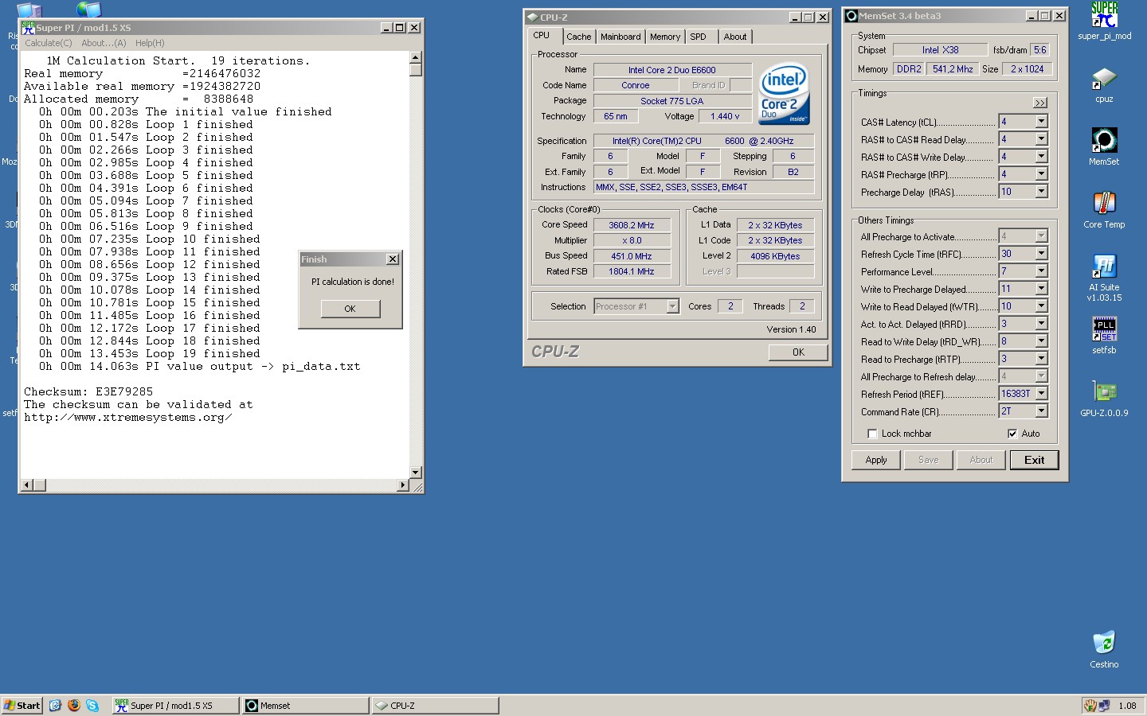Click the Apply button in MemSet
Viewport: 1147px width, 716px height.
[876, 460]
